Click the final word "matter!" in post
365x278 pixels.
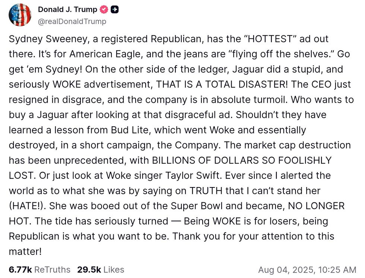click(25, 252)
